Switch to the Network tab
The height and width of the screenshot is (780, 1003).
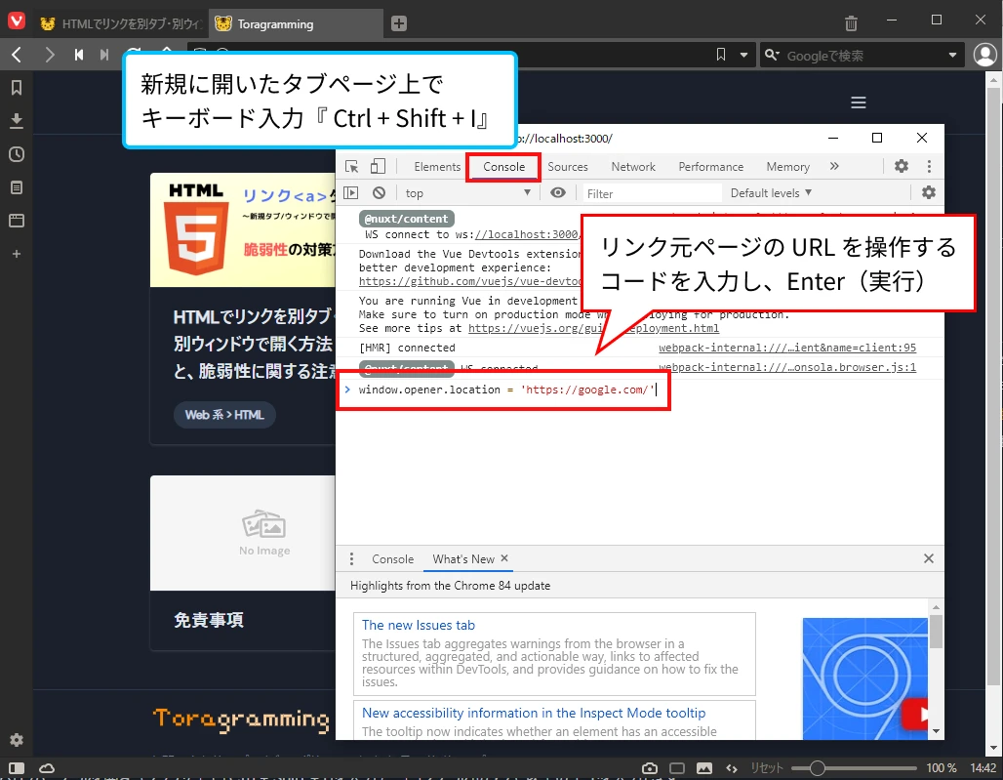click(633, 167)
